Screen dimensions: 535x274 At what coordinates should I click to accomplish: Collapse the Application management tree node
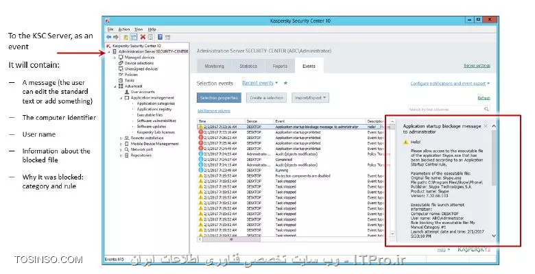(121, 98)
